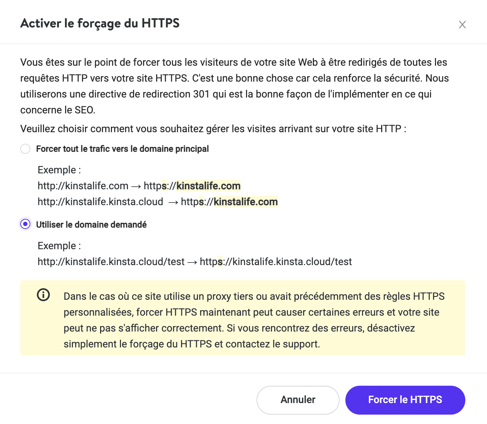Click the bold label "Utiliser le domaine demandé"
487x424 pixels.
coord(91,224)
